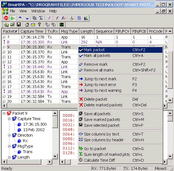Click the magnifier search toolbar icon
The image size is (174, 171).
6,25
